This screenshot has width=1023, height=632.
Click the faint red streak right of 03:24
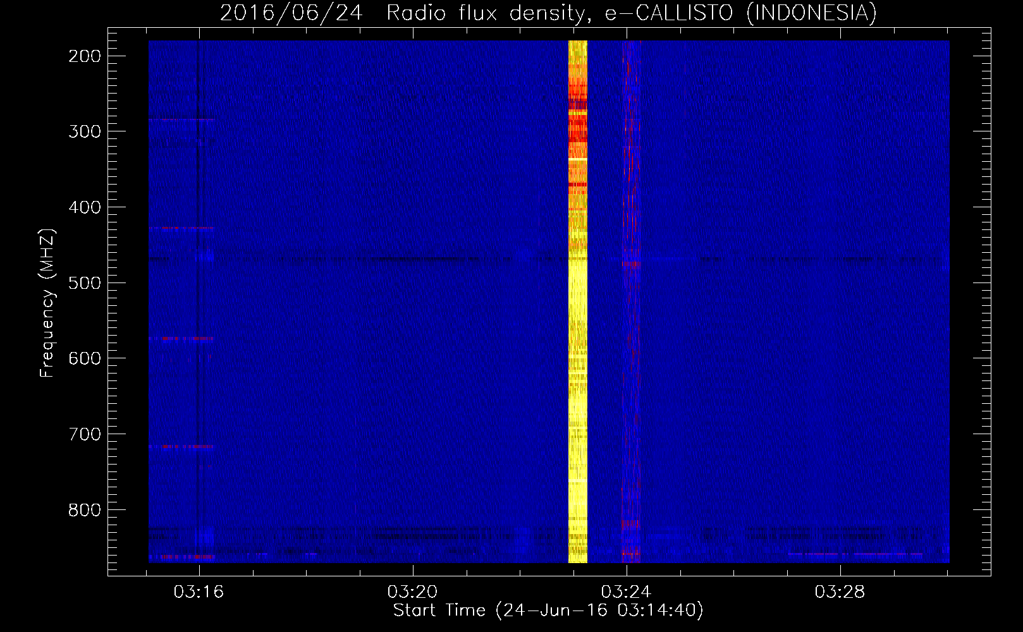click(631, 301)
